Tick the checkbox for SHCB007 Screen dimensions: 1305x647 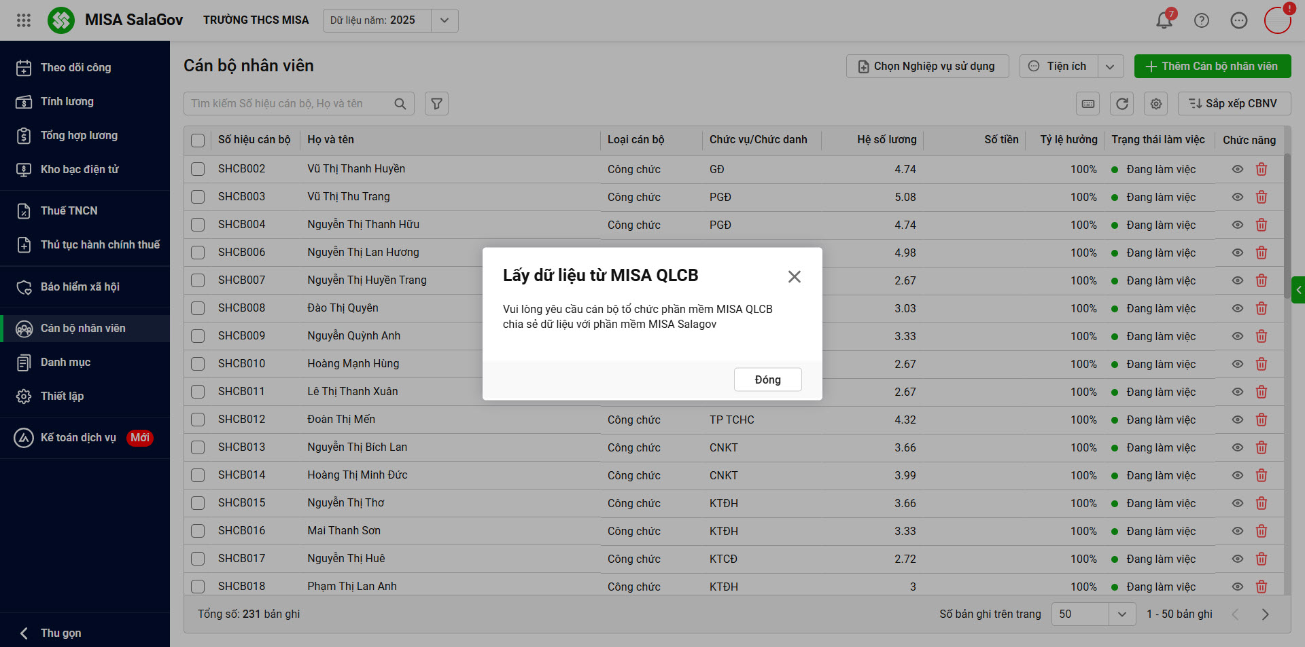point(198,280)
